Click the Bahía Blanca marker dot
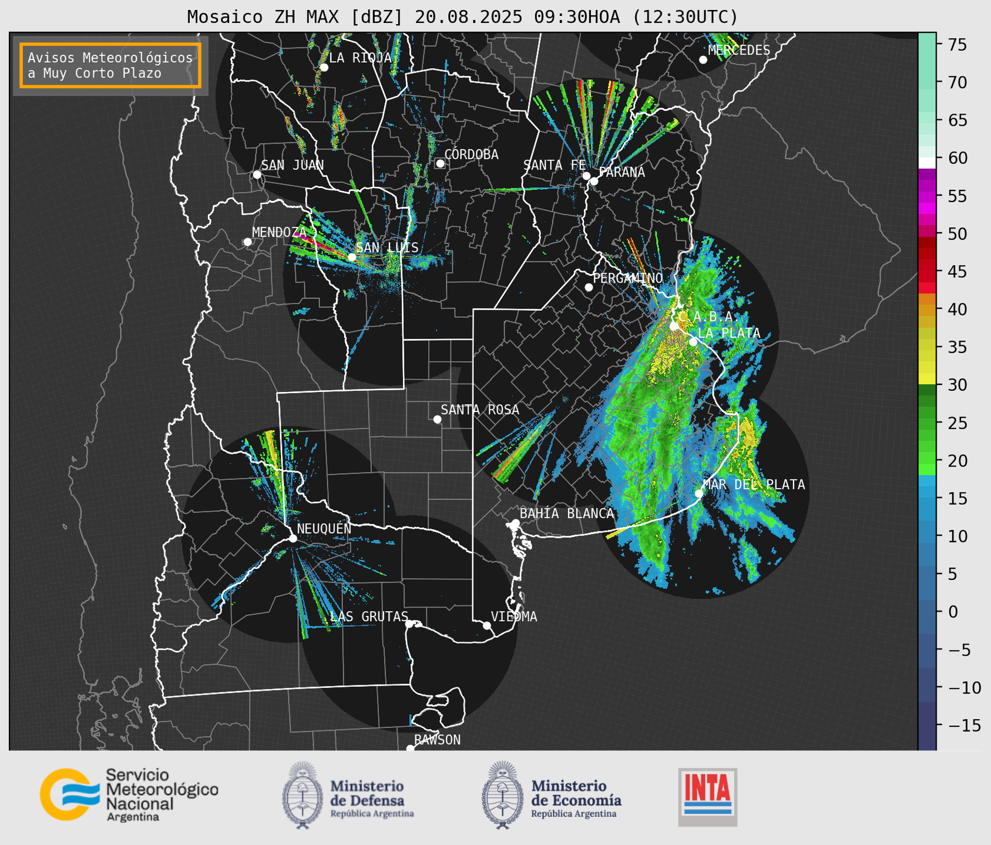Image resolution: width=991 pixels, height=845 pixels. pyautogui.click(x=515, y=523)
